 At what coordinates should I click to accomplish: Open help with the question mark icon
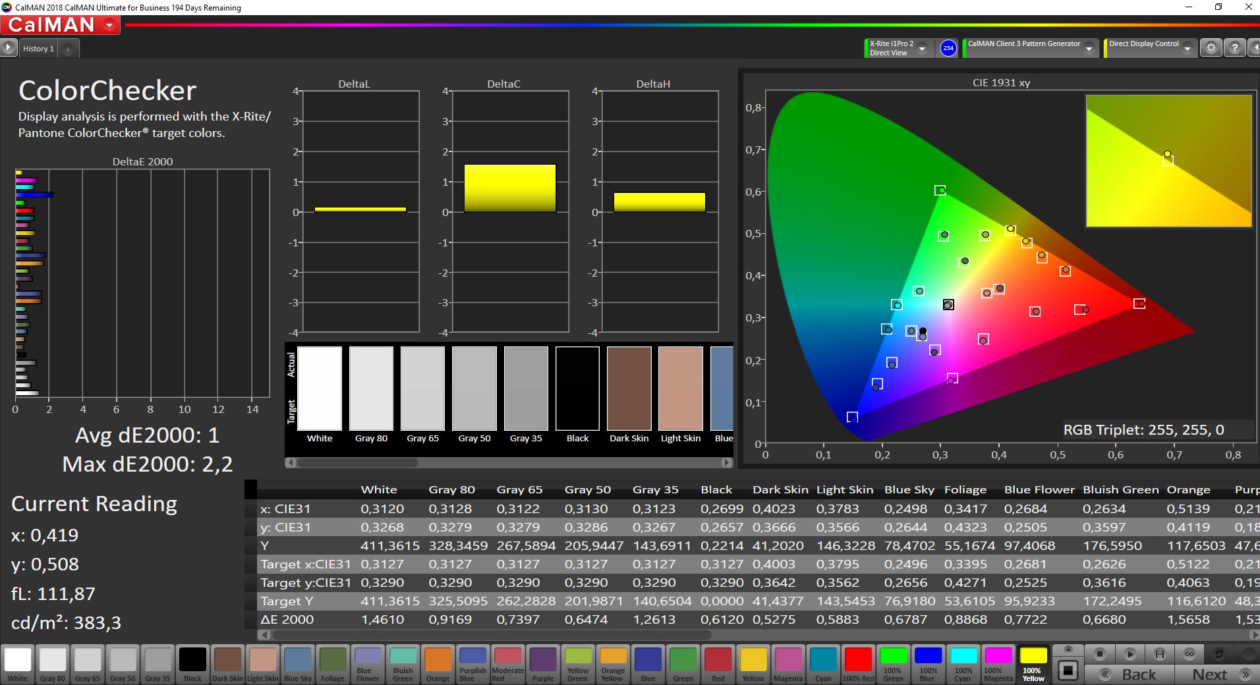point(1234,48)
